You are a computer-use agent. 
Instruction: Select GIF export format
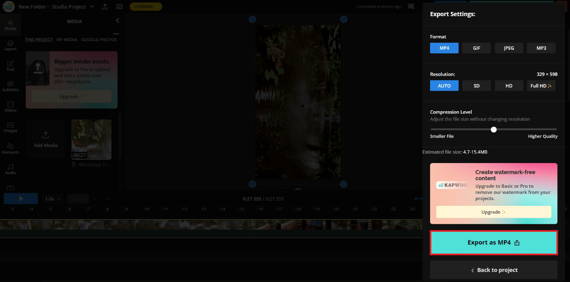(x=476, y=48)
